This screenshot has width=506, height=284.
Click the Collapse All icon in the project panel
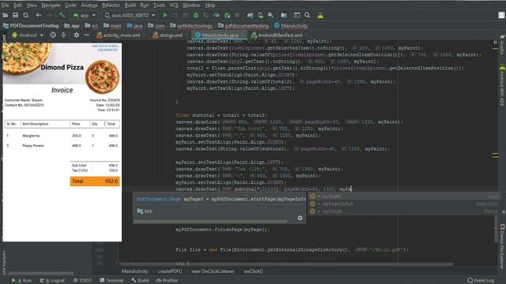click(x=63, y=35)
